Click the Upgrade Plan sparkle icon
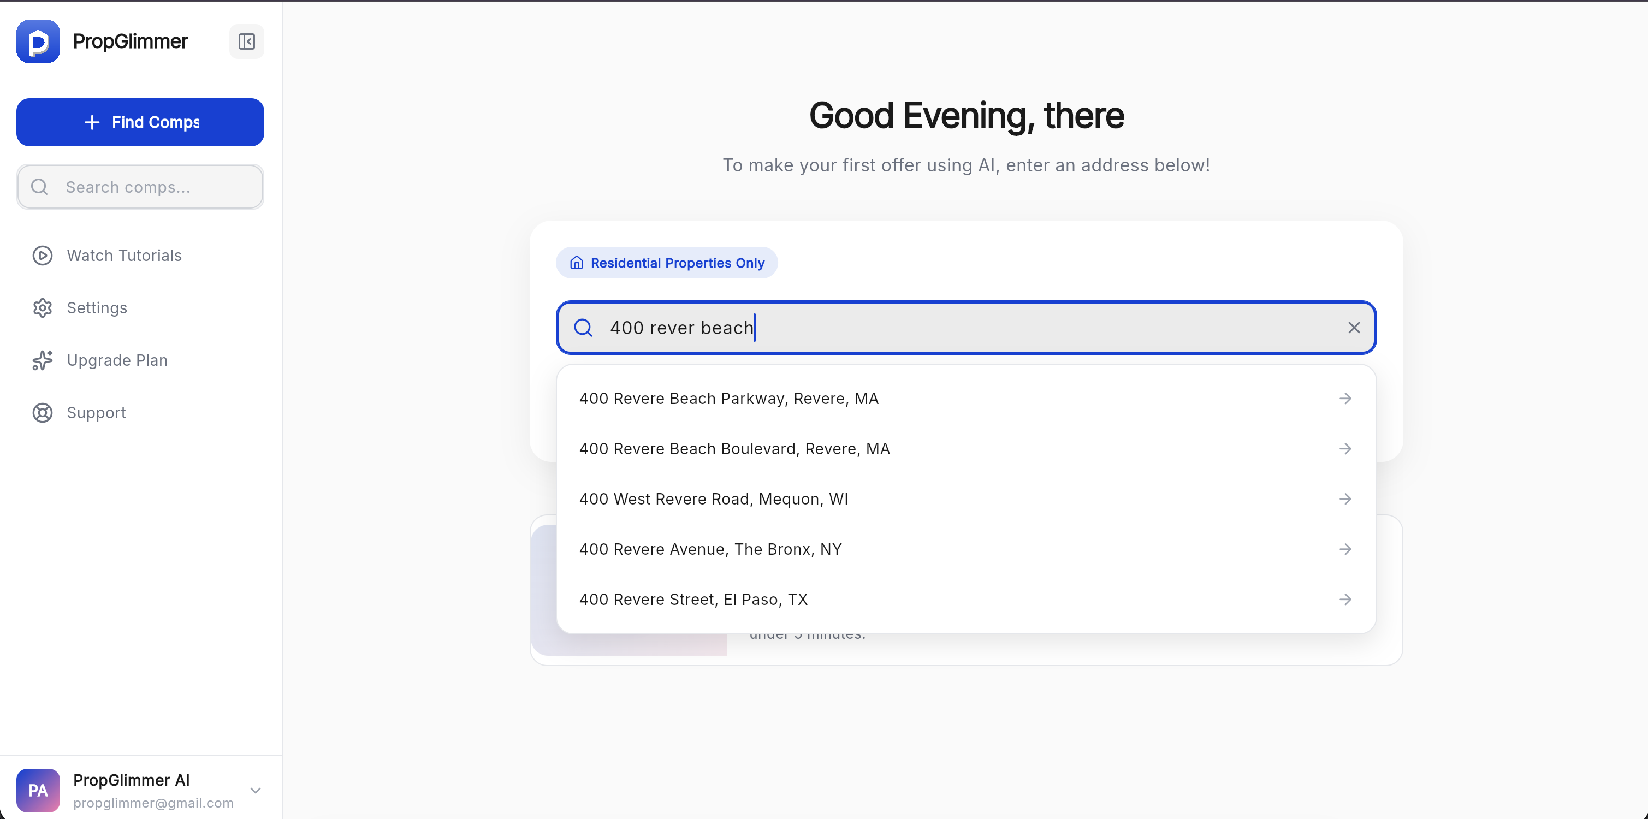1648x819 pixels. click(43, 360)
